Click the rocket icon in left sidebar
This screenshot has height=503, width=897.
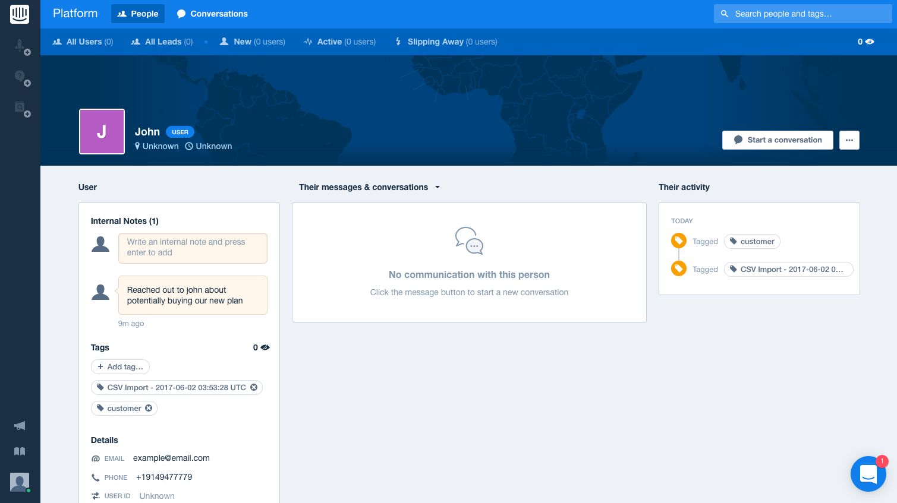(21, 46)
